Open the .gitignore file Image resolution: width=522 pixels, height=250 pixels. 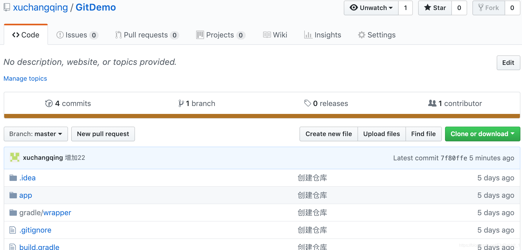35,230
